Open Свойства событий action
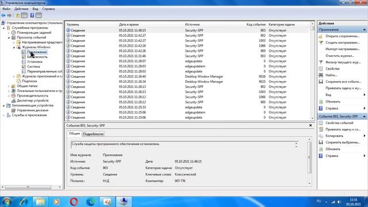 click(x=339, y=123)
